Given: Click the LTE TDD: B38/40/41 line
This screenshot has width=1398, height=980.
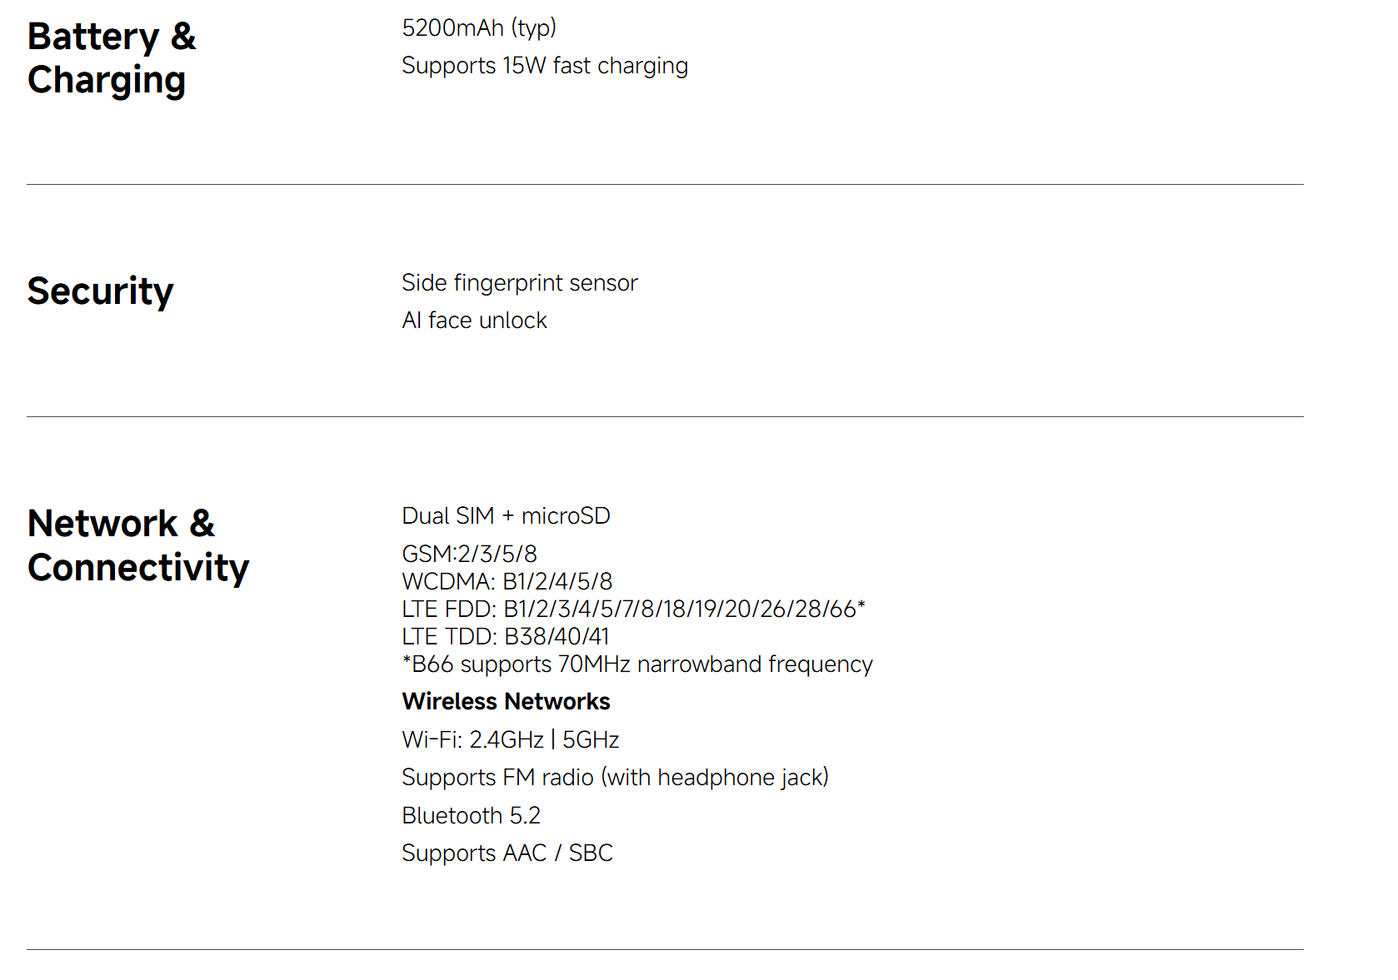Looking at the screenshot, I should (x=505, y=636).
